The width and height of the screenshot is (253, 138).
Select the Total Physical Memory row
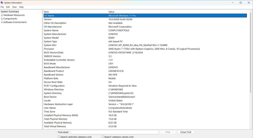[145, 119]
